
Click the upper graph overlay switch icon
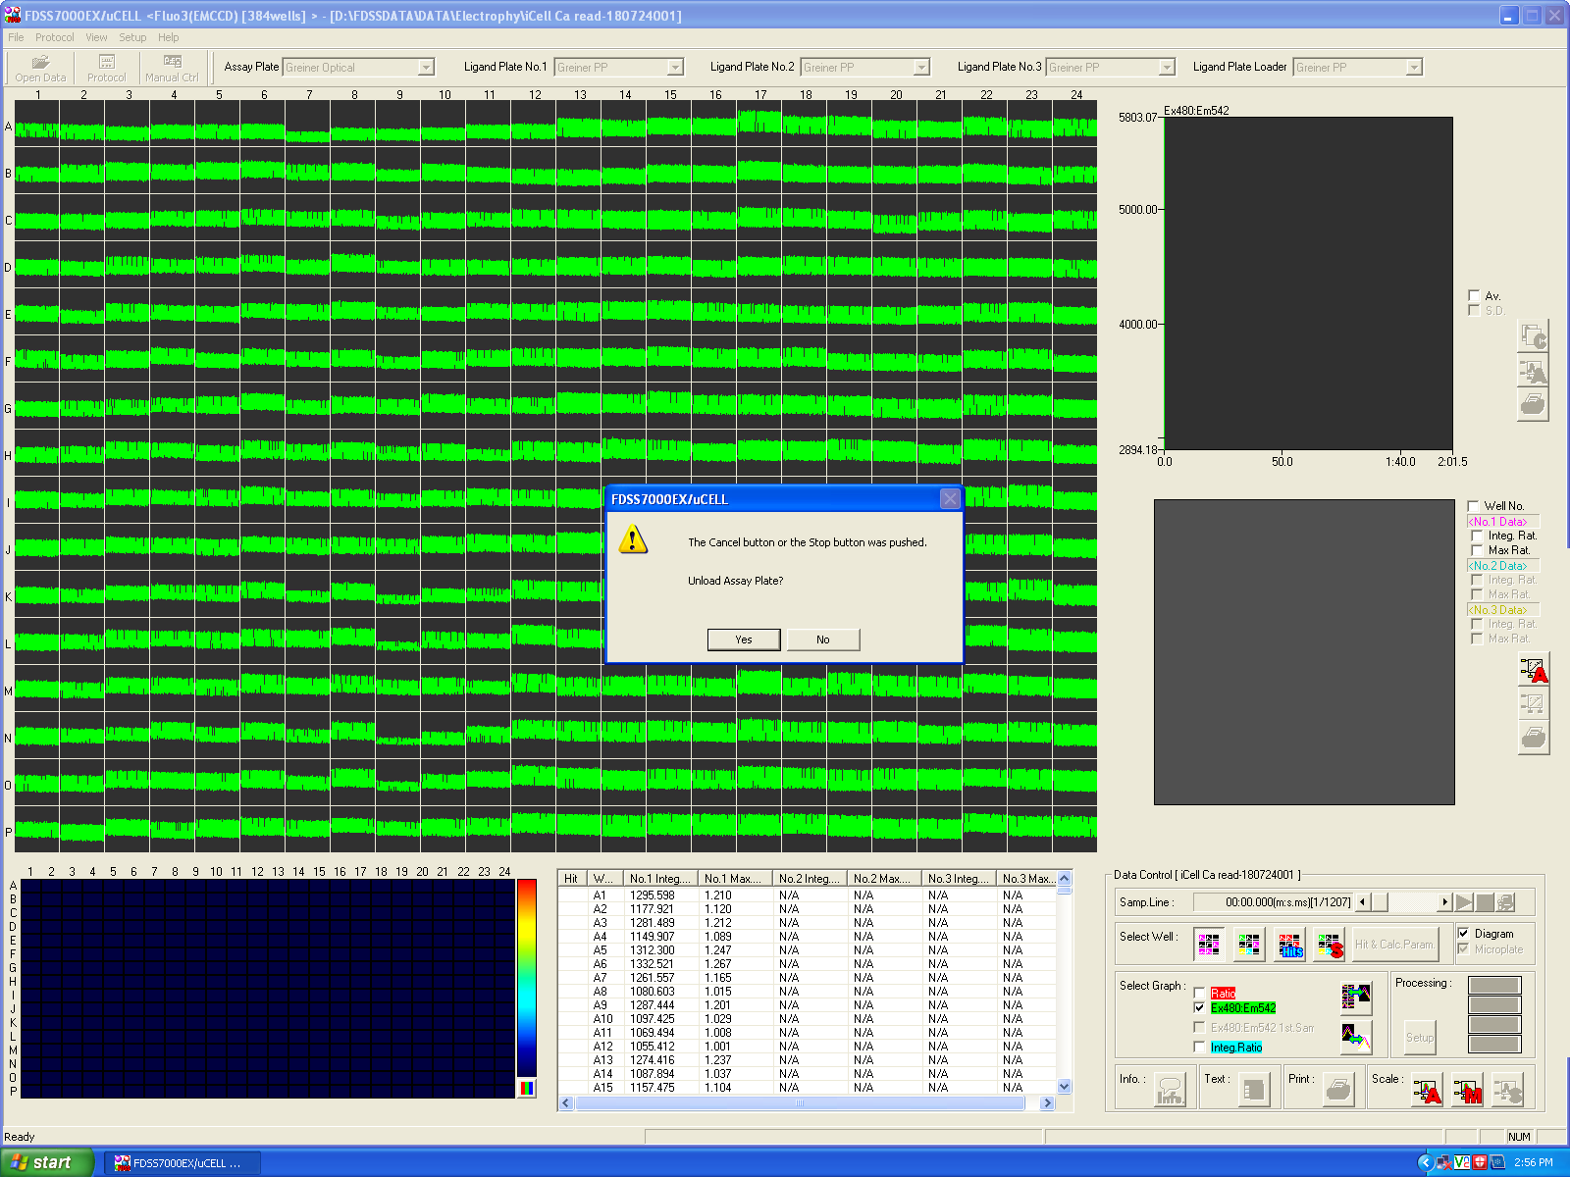1356,998
